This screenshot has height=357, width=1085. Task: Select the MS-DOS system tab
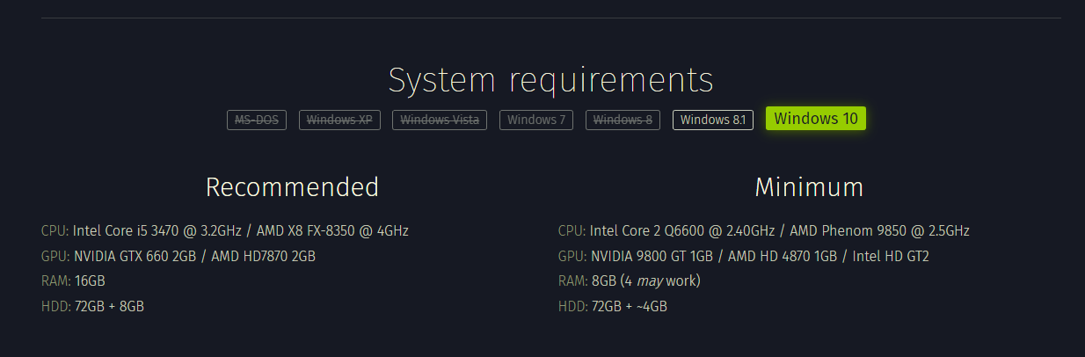tap(257, 120)
